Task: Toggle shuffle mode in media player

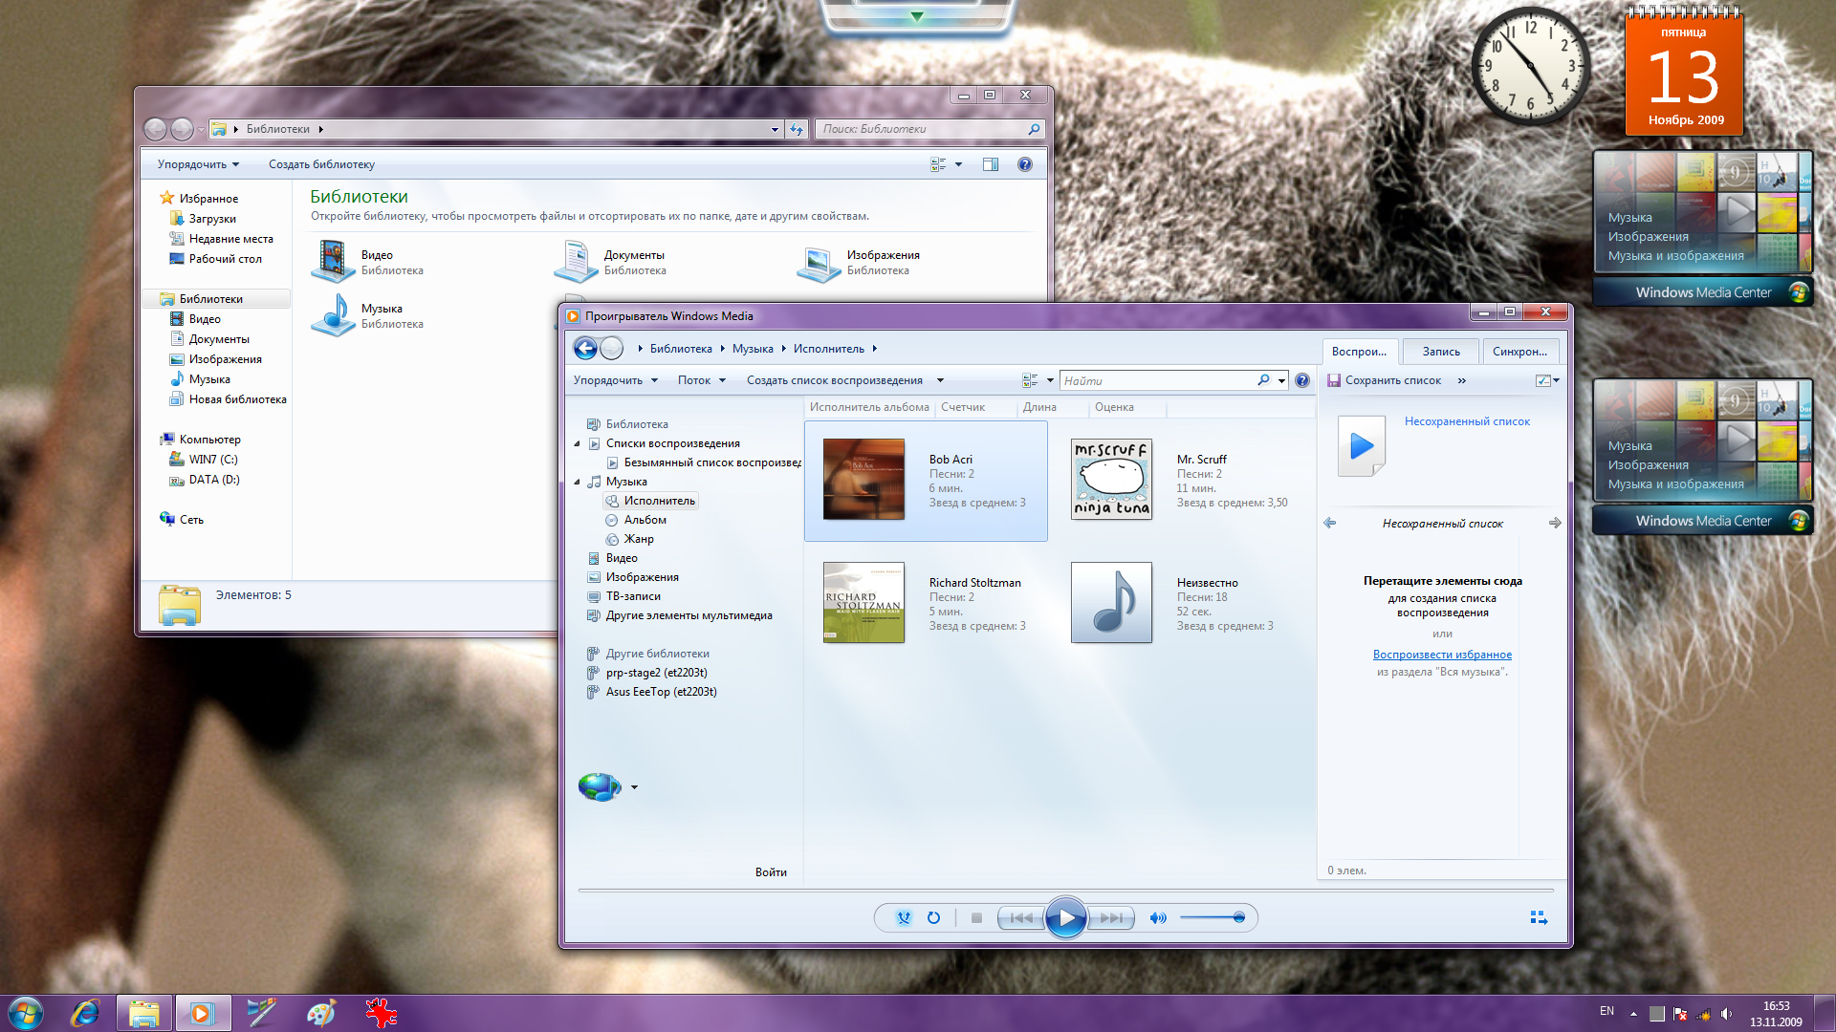Action: click(x=904, y=918)
